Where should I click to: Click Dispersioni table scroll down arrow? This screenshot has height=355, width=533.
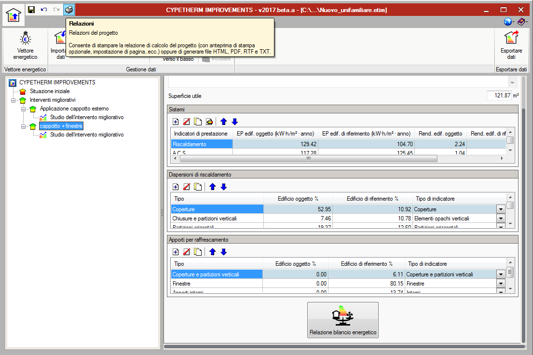510,224
